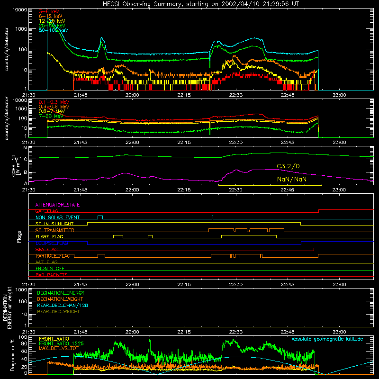Viewport: 379px width, 379px height.
Task: Click the M level tick label on GOES axis
Action: pyautogui.click(x=25, y=148)
